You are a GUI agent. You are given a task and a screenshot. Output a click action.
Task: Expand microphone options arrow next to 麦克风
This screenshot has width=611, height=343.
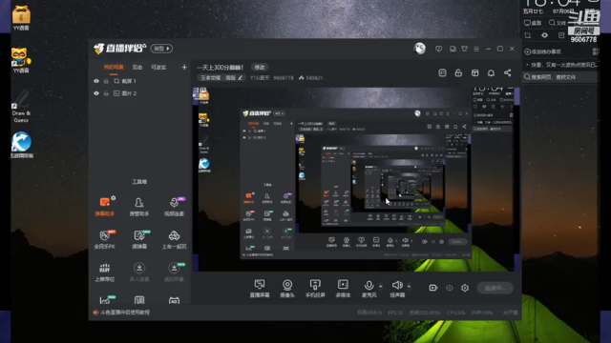(x=381, y=287)
